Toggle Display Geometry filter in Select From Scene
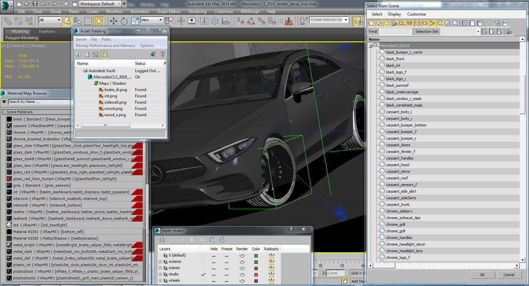529x286 pixels. (372, 23)
